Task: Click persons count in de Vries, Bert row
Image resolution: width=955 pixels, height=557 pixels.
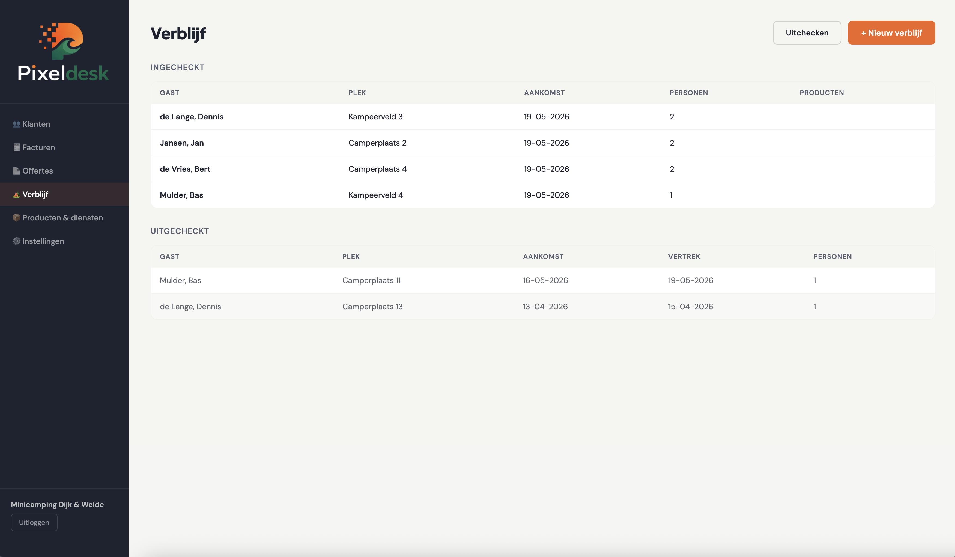Action: coord(672,169)
